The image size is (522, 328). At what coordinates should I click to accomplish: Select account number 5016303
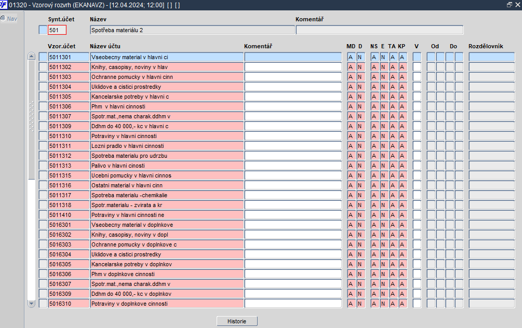coord(69,244)
